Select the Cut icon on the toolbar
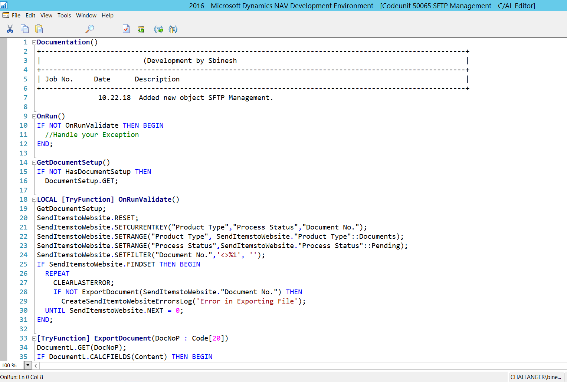The image size is (567, 382). 10,29
